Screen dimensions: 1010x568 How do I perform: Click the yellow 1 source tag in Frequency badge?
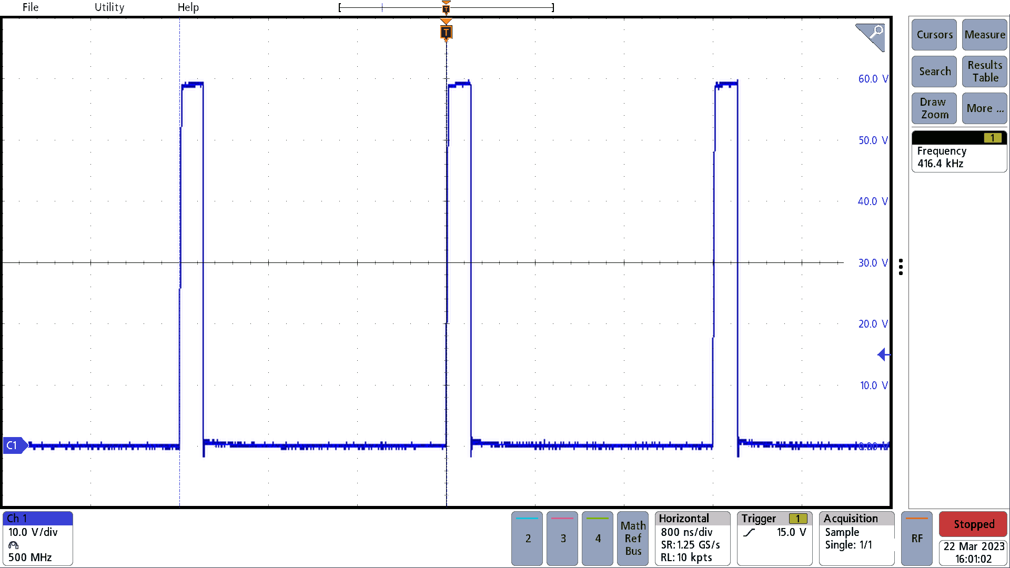tap(992, 138)
